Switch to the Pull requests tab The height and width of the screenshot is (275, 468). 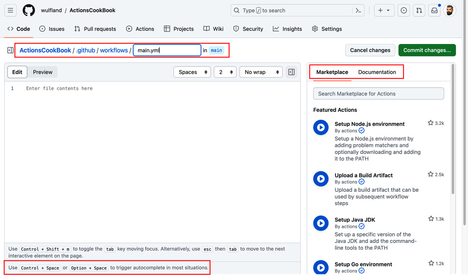(x=95, y=29)
